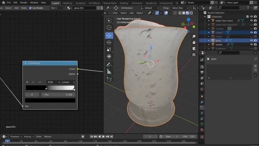Toggle glass object eye visibility
Viewport: 259px width, 146px height.
coord(251,41)
